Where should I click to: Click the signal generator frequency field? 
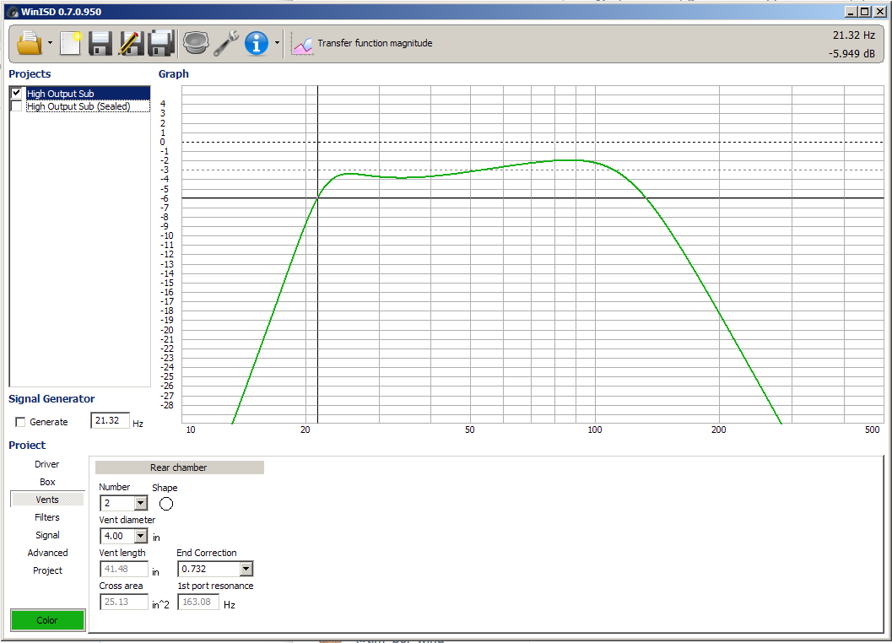pos(110,420)
